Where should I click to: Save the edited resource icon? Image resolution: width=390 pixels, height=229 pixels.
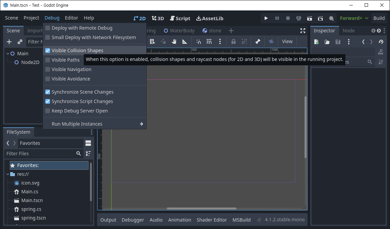pos(338,42)
